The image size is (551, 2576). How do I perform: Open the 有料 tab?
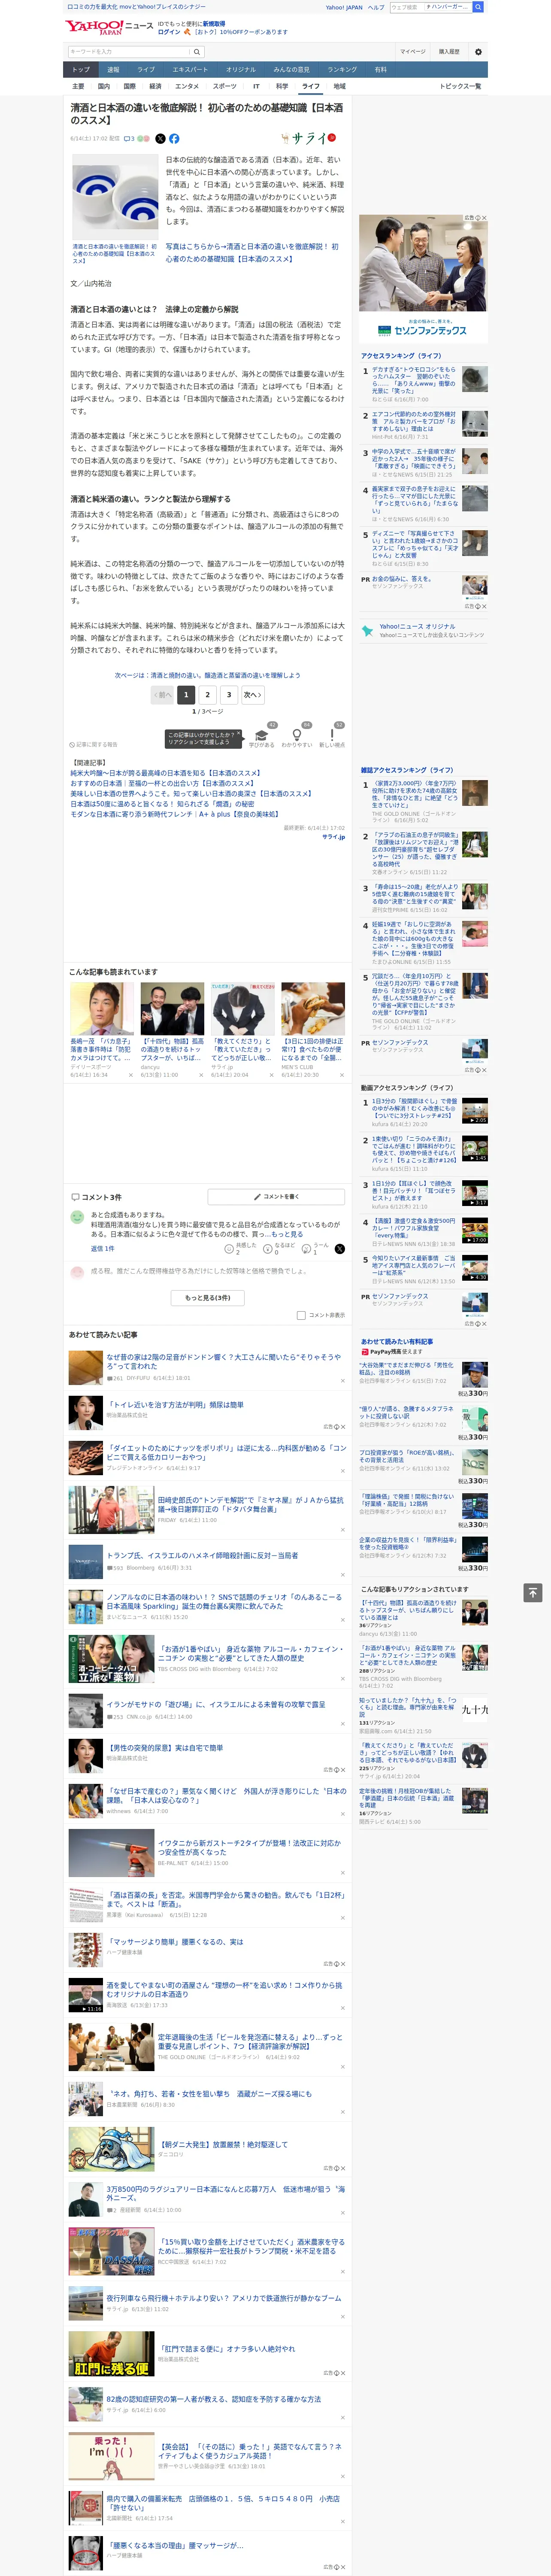tap(380, 70)
